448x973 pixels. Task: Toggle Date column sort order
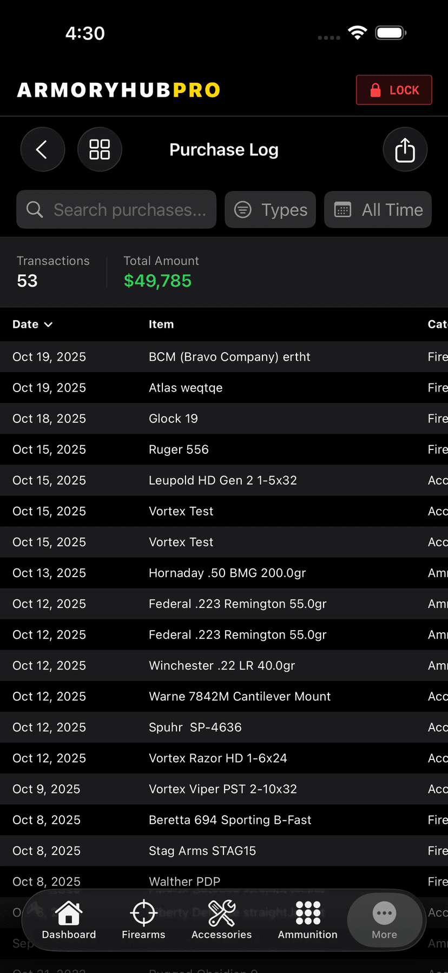tap(32, 325)
